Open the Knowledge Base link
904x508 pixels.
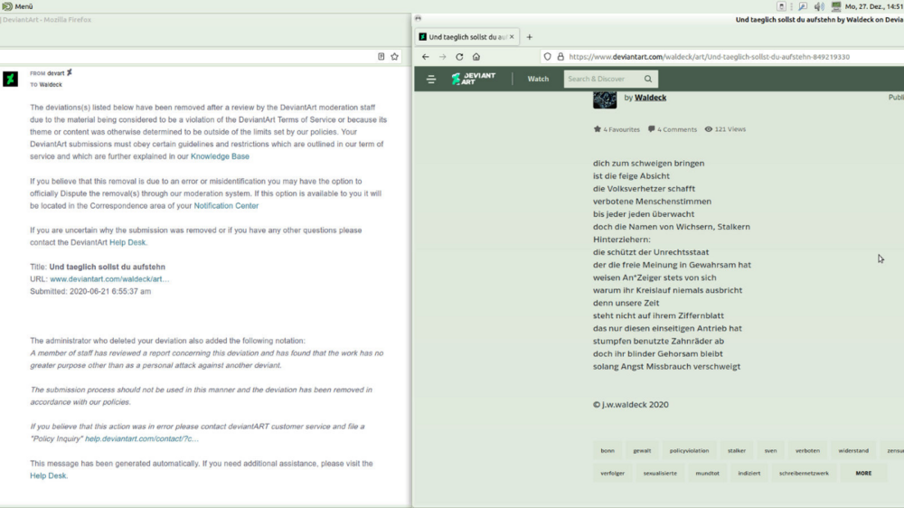point(220,156)
